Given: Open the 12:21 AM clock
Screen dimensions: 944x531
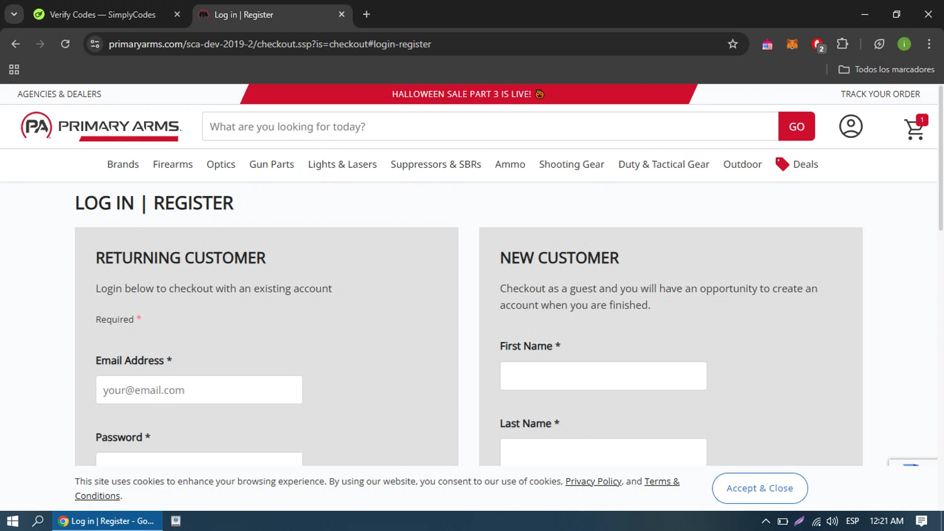Looking at the screenshot, I should coord(887,521).
